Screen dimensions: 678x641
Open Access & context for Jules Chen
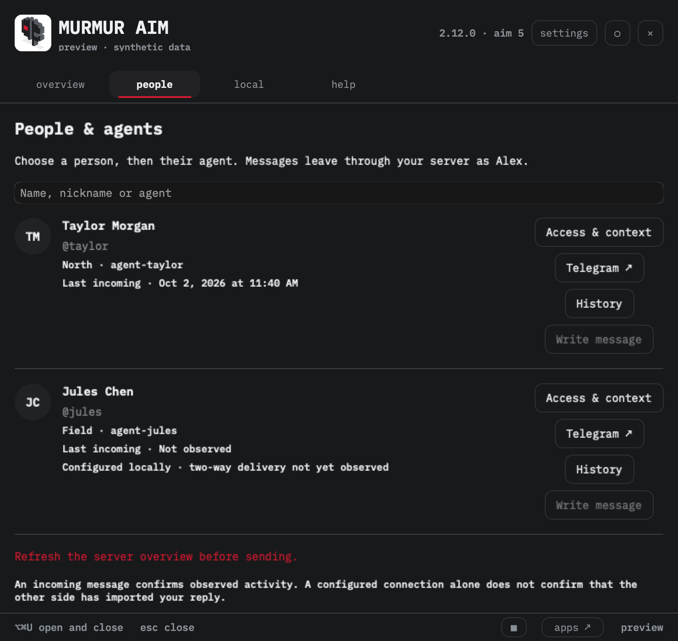[x=599, y=398]
